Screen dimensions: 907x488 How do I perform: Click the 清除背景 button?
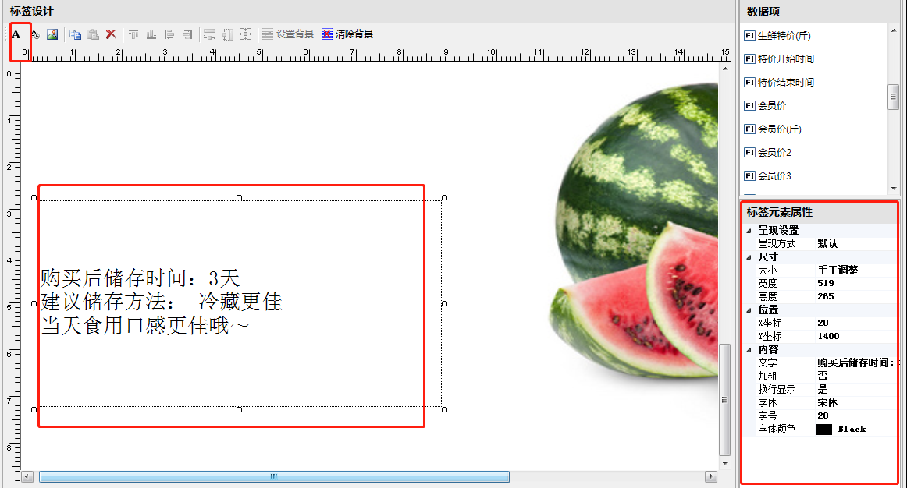click(347, 34)
